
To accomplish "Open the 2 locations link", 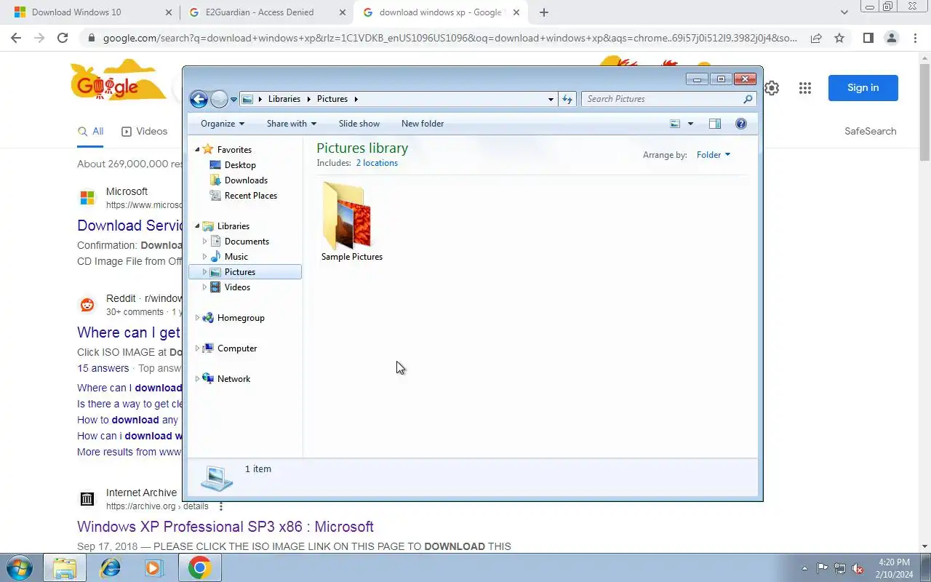I will point(377,163).
